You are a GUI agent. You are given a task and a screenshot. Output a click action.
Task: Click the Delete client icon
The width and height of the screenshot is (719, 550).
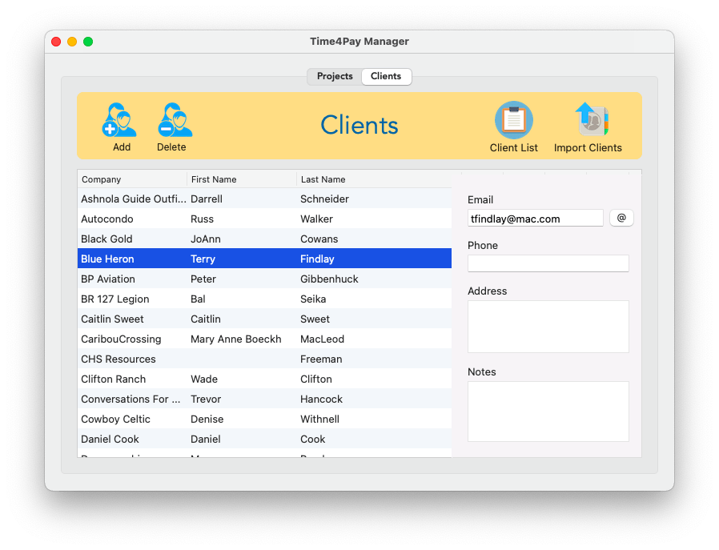175,120
